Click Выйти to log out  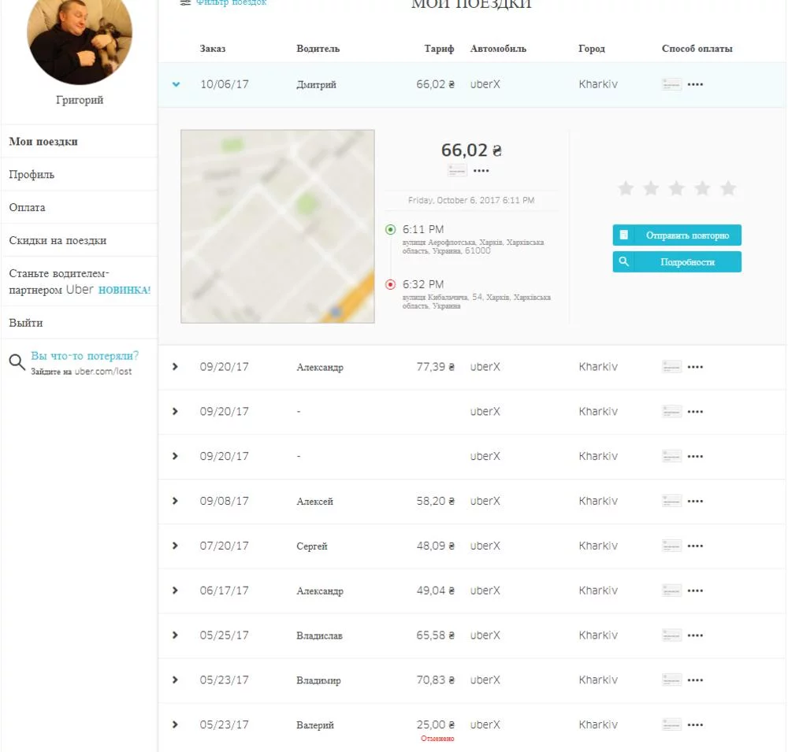[x=26, y=323]
